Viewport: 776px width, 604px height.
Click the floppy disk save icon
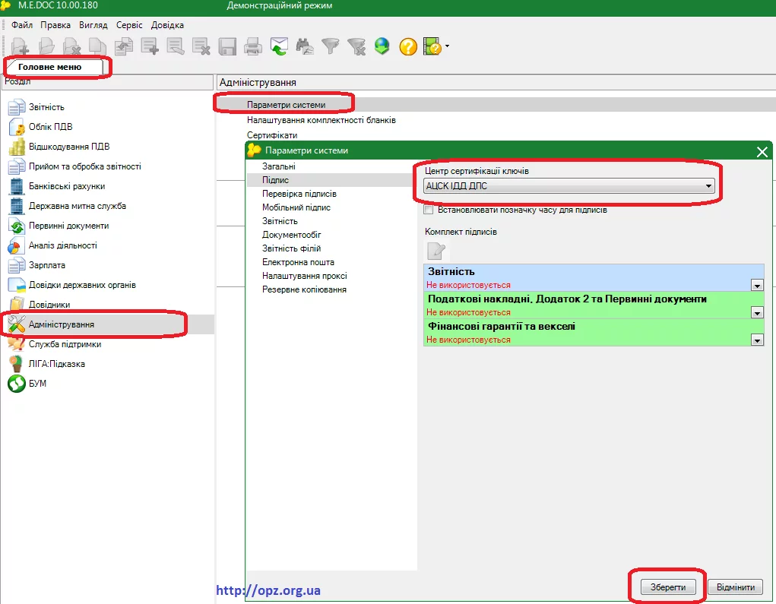click(227, 46)
